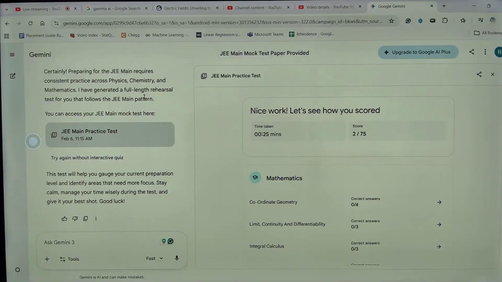
Task: Open settings gear in the Gemini sidebar
Action: point(17,270)
